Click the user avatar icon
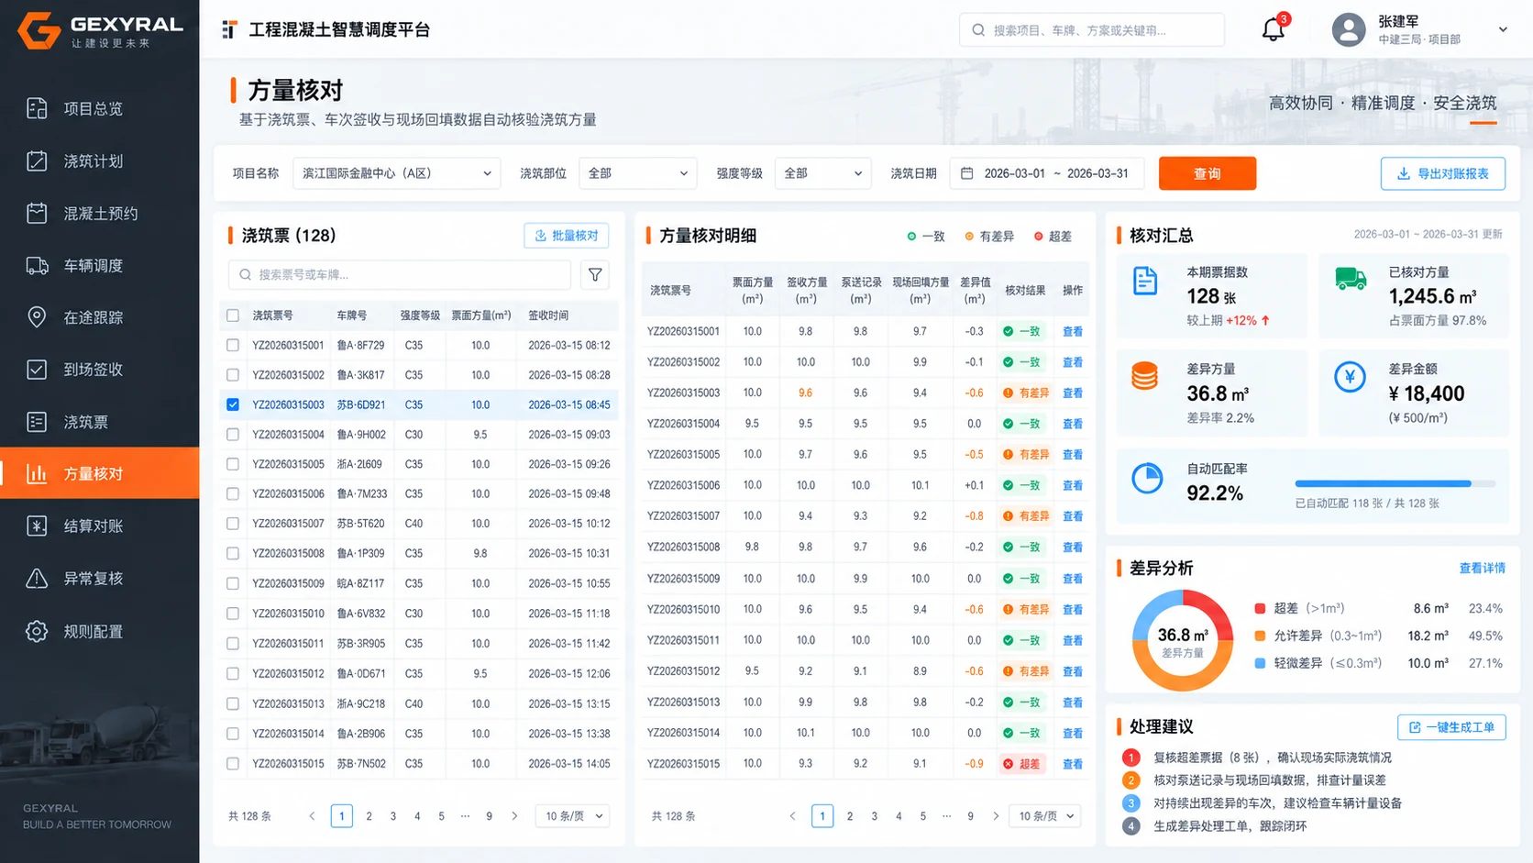 [1348, 29]
